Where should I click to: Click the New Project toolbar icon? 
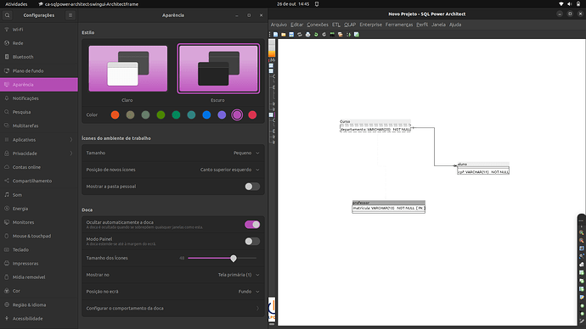[x=275, y=34]
